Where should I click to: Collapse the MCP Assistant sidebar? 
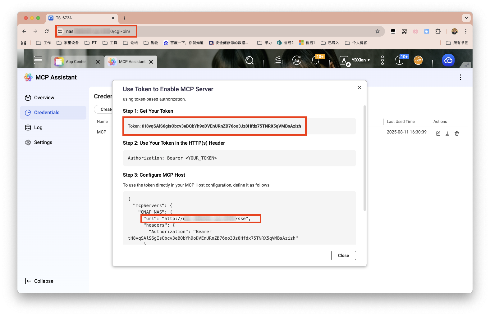[x=39, y=281]
